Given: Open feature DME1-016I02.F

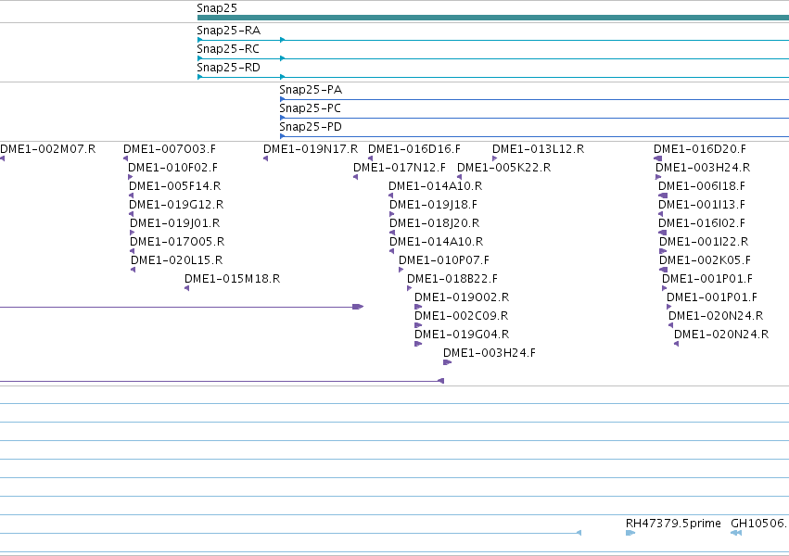Looking at the screenshot, I should pyautogui.click(x=702, y=223).
